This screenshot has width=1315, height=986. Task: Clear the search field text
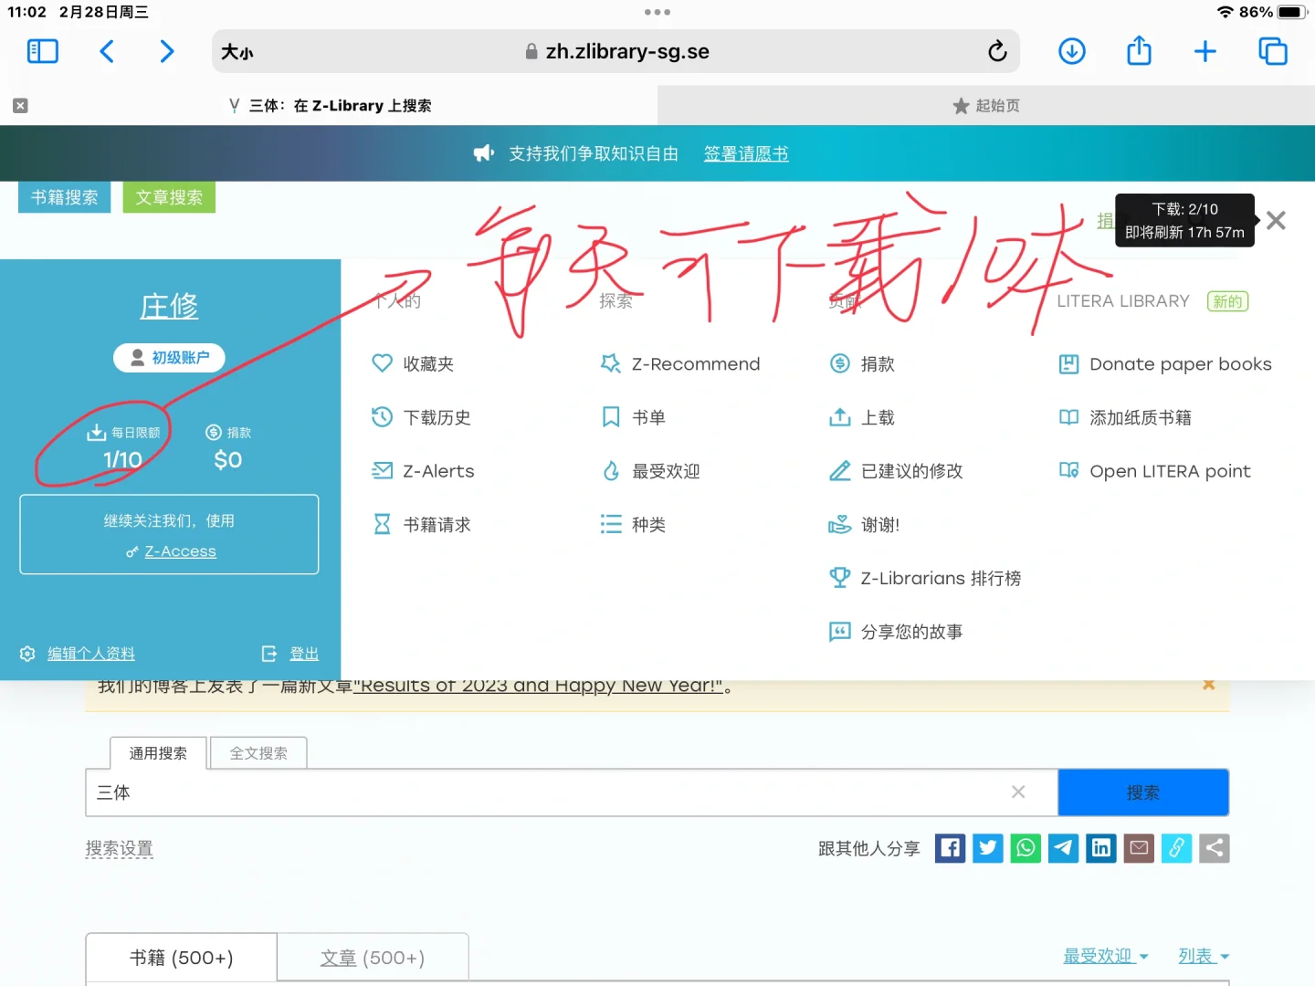[x=1018, y=792]
